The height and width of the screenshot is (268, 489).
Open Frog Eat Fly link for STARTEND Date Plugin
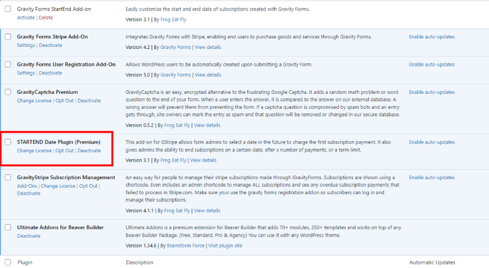(173, 160)
